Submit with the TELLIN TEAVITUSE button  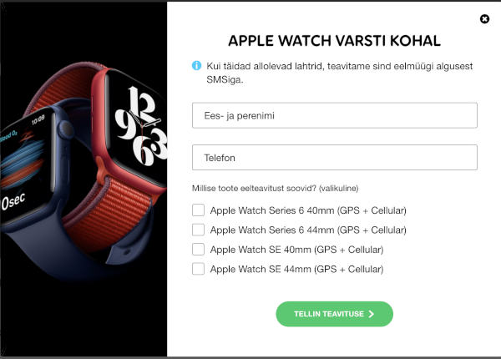coord(334,314)
